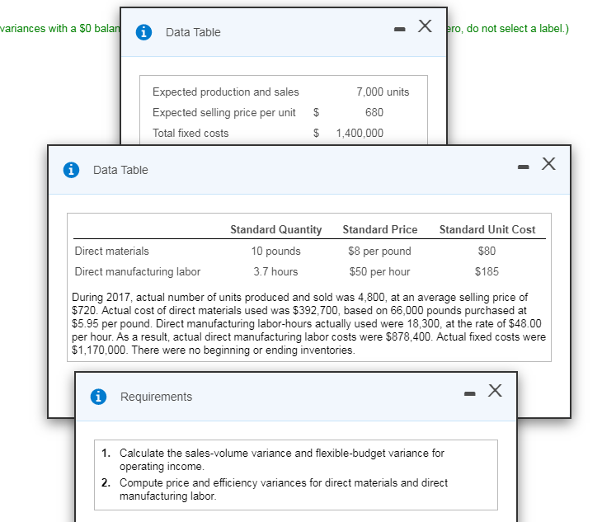Select the Direct materials row label
The height and width of the screenshot is (522, 602).
coord(111,251)
